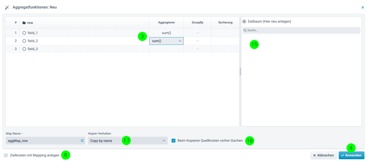Select the Zielbaum (Hier neu anlegen) radio button
The height and width of the screenshot is (162, 367).
tap(244, 21)
